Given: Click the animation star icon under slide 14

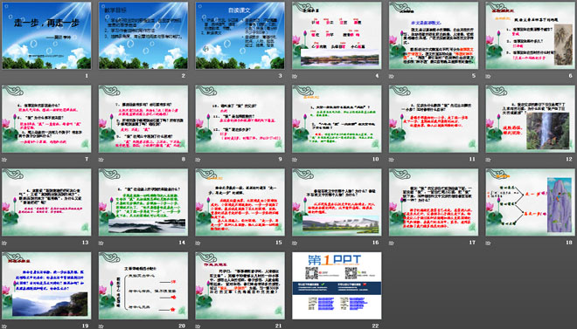Looking at the screenshot, I should [101, 243].
